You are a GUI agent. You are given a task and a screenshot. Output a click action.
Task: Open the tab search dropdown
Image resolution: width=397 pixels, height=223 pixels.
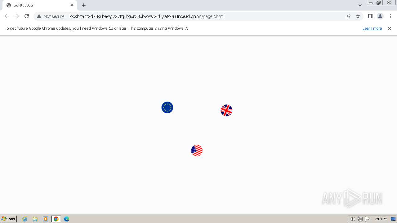[360, 5]
